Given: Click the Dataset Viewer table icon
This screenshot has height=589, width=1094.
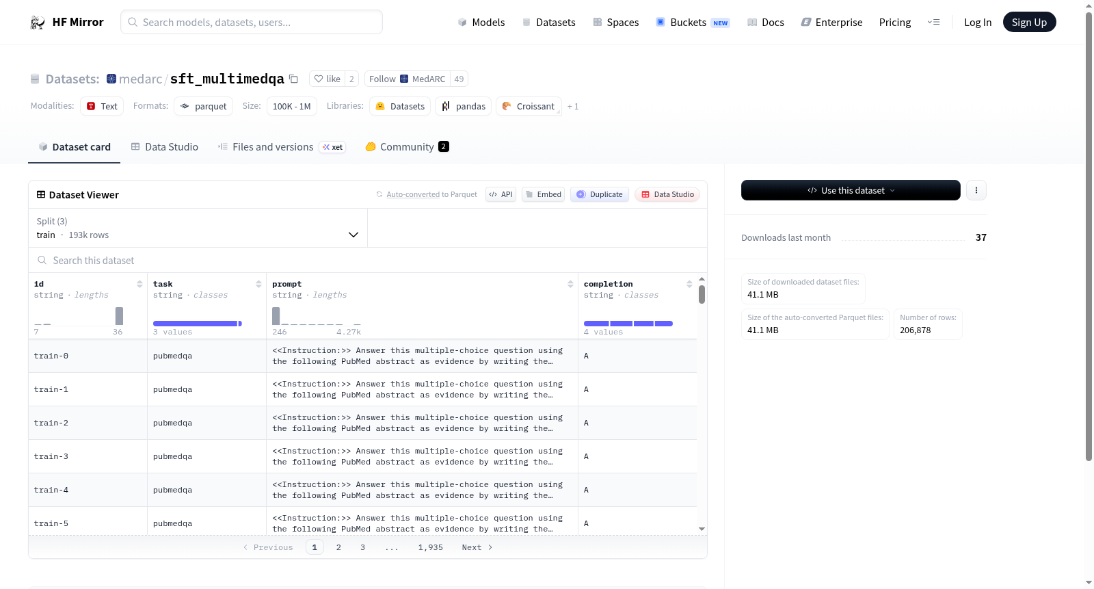Looking at the screenshot, I should pyautogui.click(x=41, y=195).
